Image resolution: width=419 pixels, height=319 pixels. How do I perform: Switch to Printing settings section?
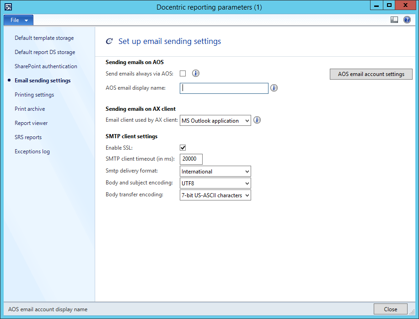coord(34,95)
